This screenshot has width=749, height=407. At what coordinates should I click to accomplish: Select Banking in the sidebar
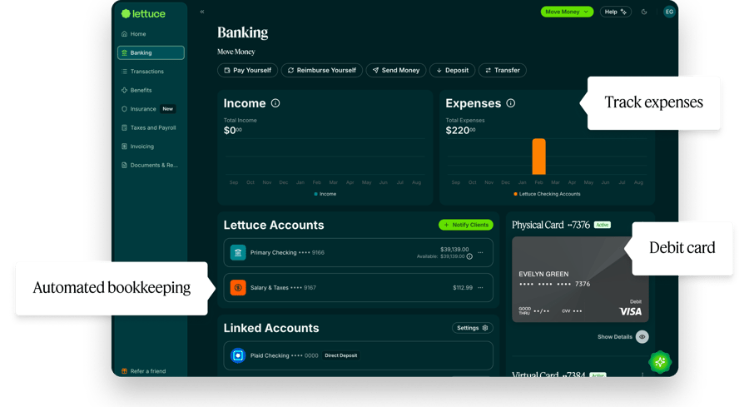151,52
